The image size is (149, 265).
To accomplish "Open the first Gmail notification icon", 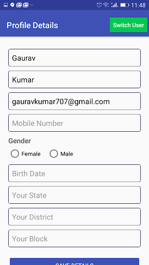I will click(19, 5).
